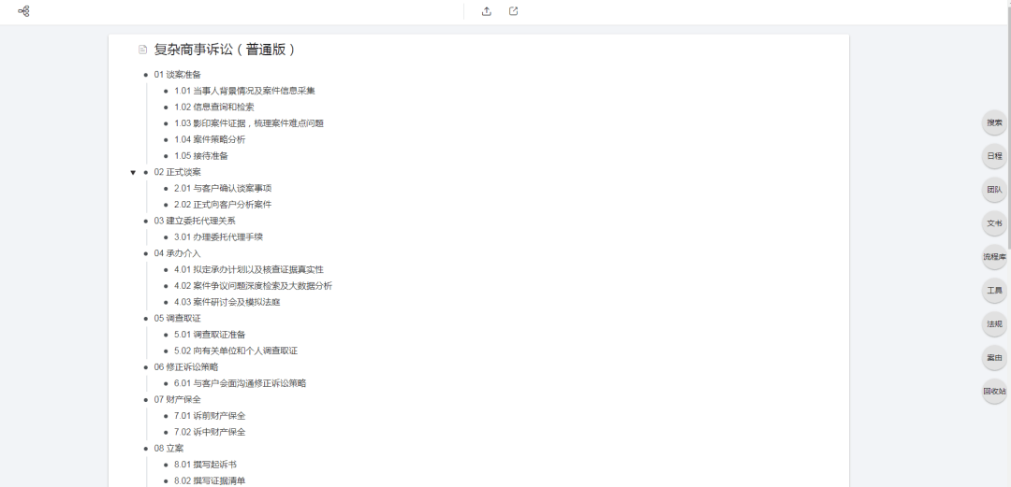This screenshot has height=487, width=1011.
Task: Open the 文书 side button
Action: click(x=994, y=222)
